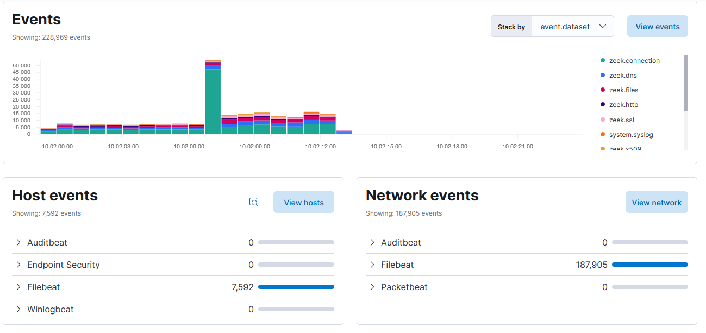Click the inspect icon in Host events
This screenshot has width=706, height=333.
[253, 202]
